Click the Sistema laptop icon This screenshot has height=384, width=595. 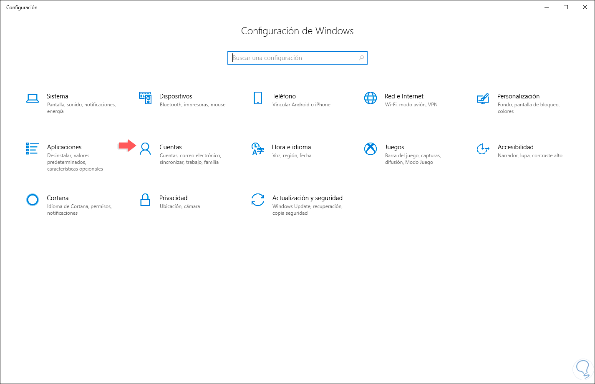[33, 98]
